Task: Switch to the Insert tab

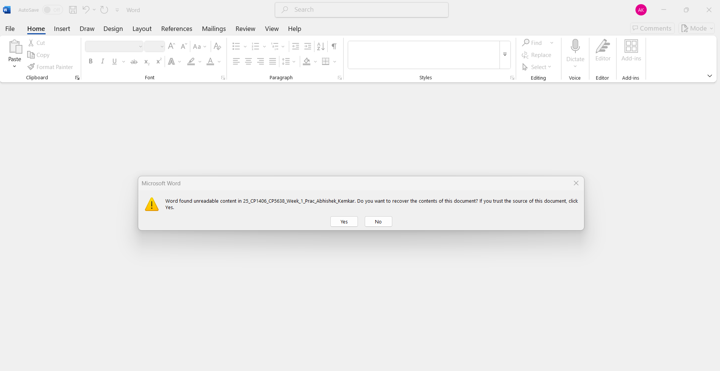Action: point(62,29)
